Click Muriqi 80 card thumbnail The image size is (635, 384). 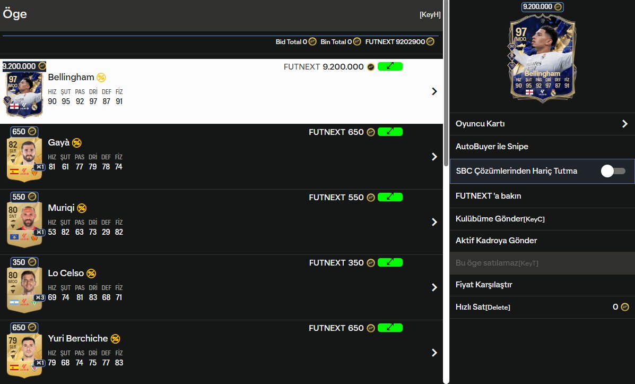24,224
